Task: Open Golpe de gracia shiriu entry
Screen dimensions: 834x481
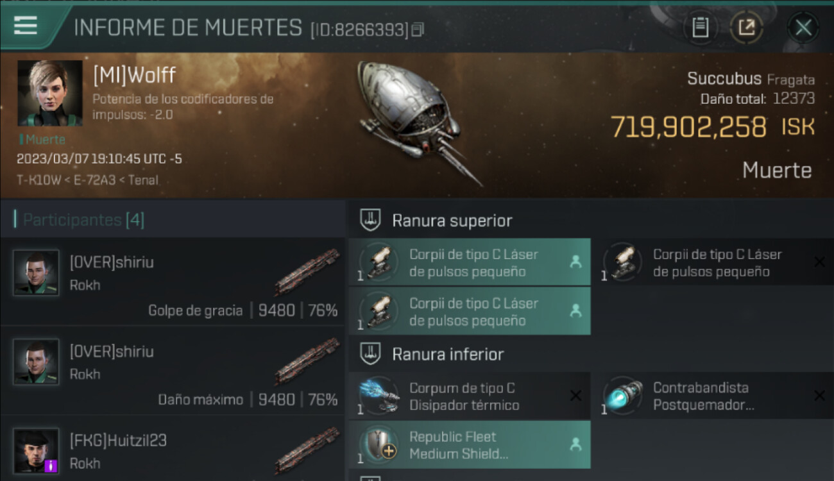Action: (x=173, y=282)
